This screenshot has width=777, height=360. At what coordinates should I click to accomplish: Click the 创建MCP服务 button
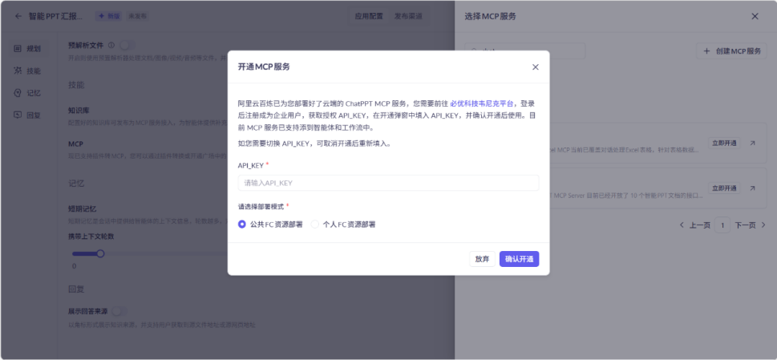click(x=731, y=51)
